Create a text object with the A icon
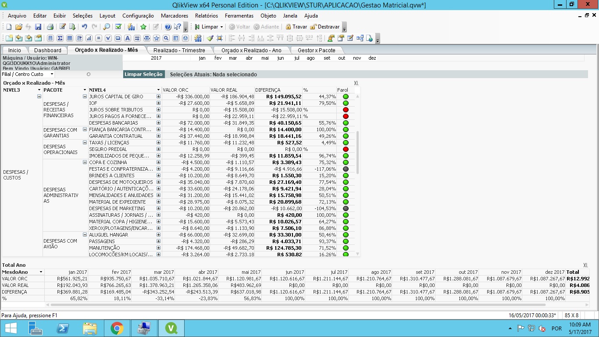Screen dimensions: 599x337 (x=128, y=38)
